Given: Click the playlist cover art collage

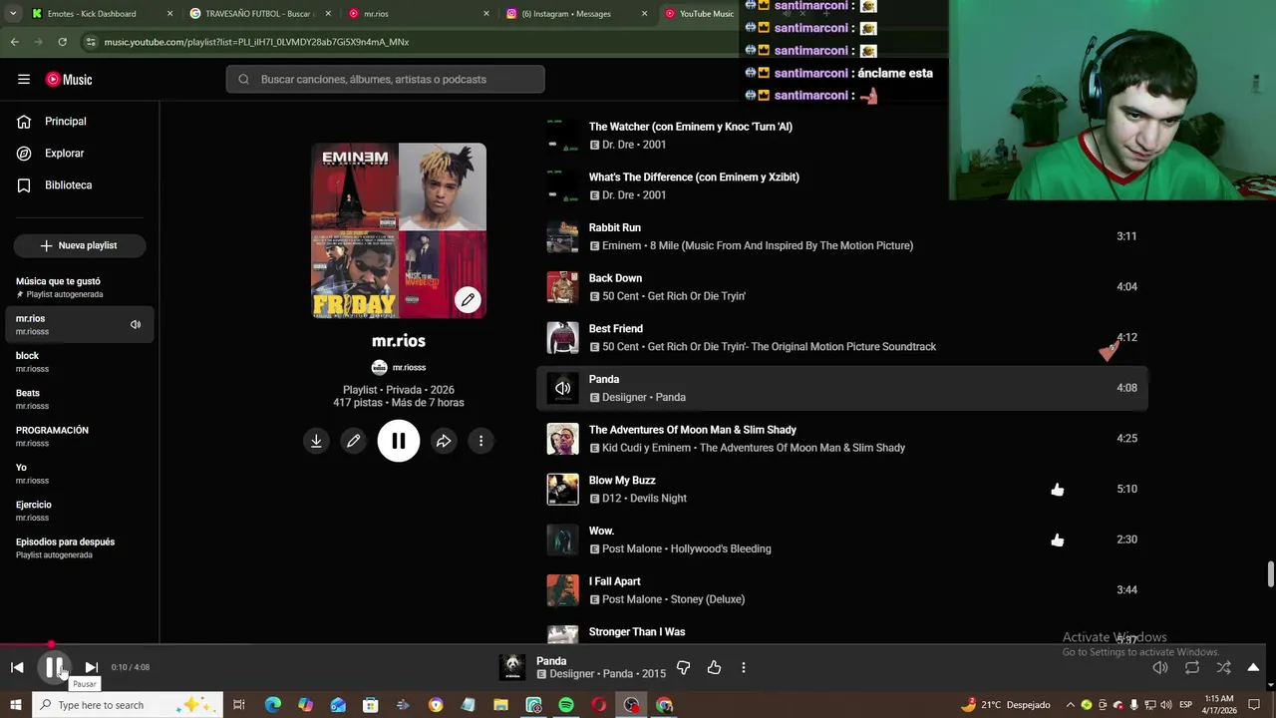Looking at the screenshot, I should click(x=399, y=230).
